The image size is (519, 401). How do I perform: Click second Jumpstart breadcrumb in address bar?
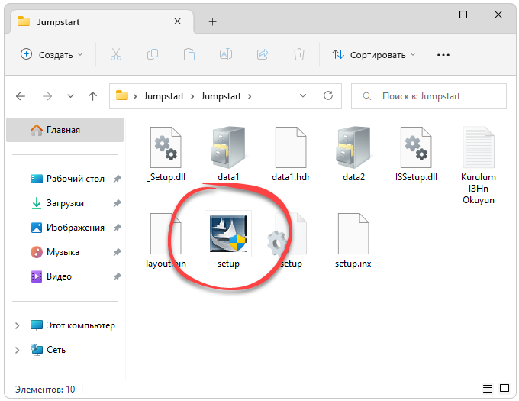coord(221,96)
